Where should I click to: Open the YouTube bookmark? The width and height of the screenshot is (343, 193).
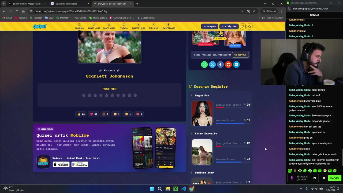coord(21,18)
